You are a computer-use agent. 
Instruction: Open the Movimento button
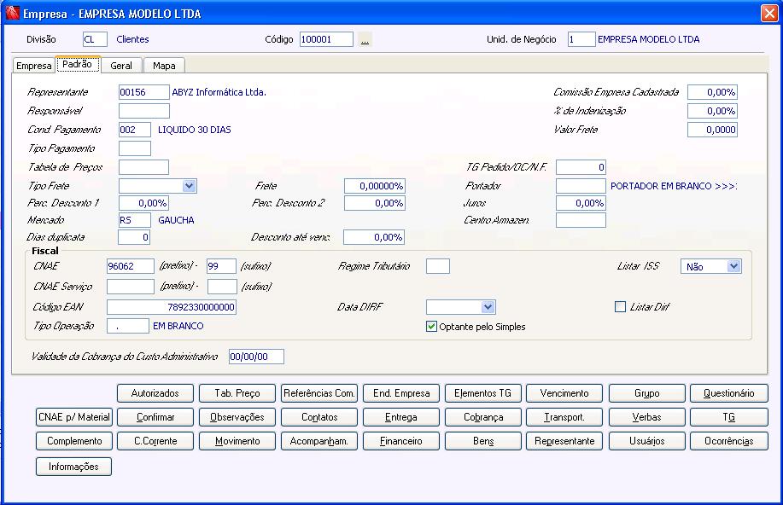pyautogui.click(x=237, y=441)
